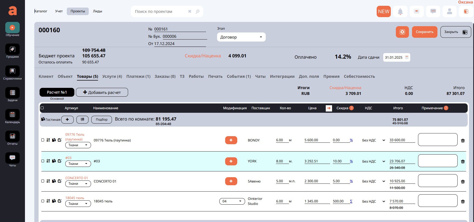Screen dimensions: 474x222
Task: Check the checkbox for 09776 Тюль row
Action: (x=43, y=140)
